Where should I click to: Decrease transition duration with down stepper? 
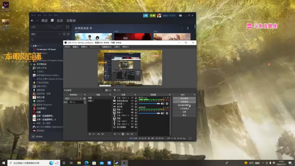[85, 103]
